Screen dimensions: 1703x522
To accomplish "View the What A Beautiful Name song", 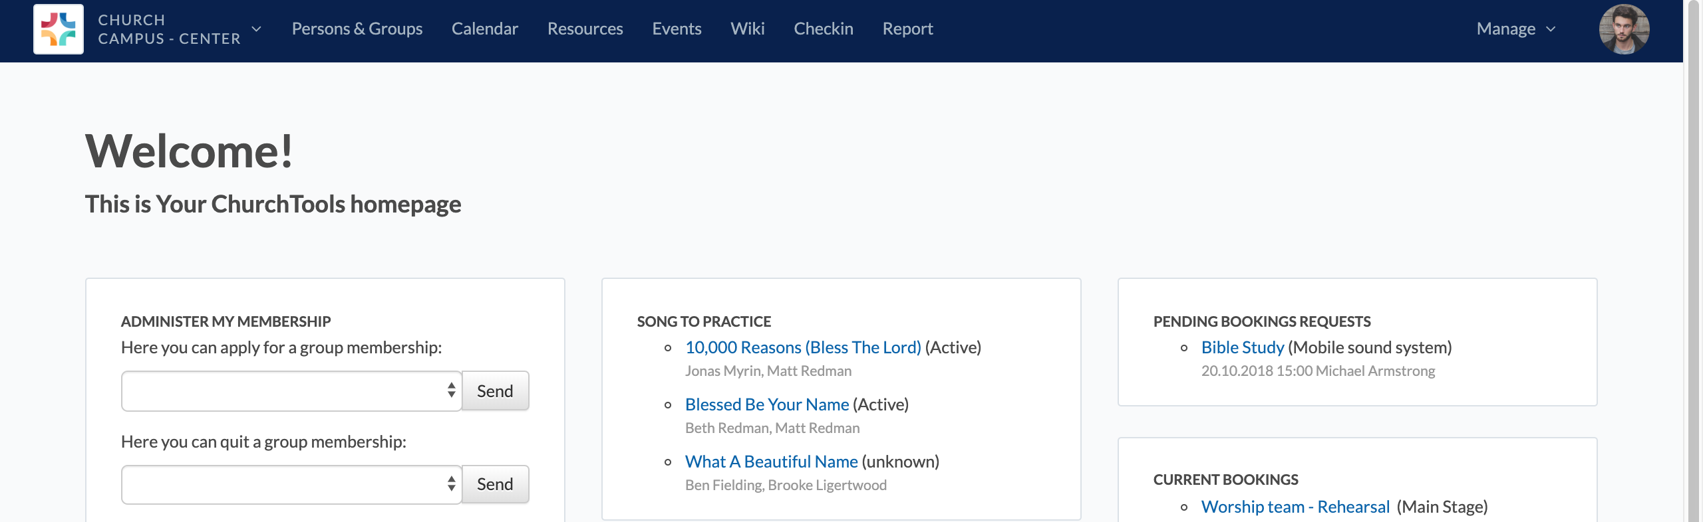I will tap(772, 462).
